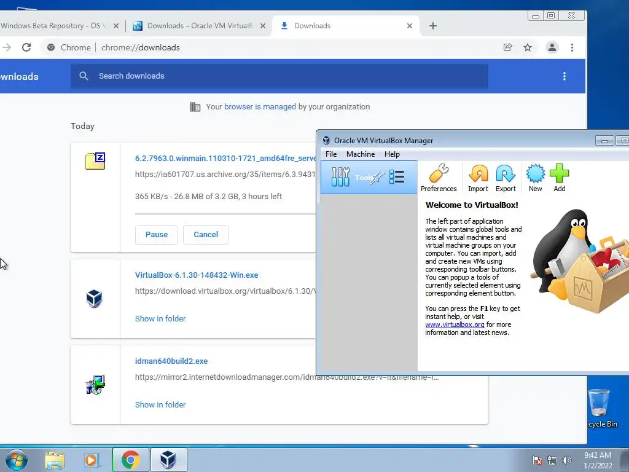This screenshot has height=472, width=629.
Task: Click the Chrome site info icon
Action: point(51,47)
